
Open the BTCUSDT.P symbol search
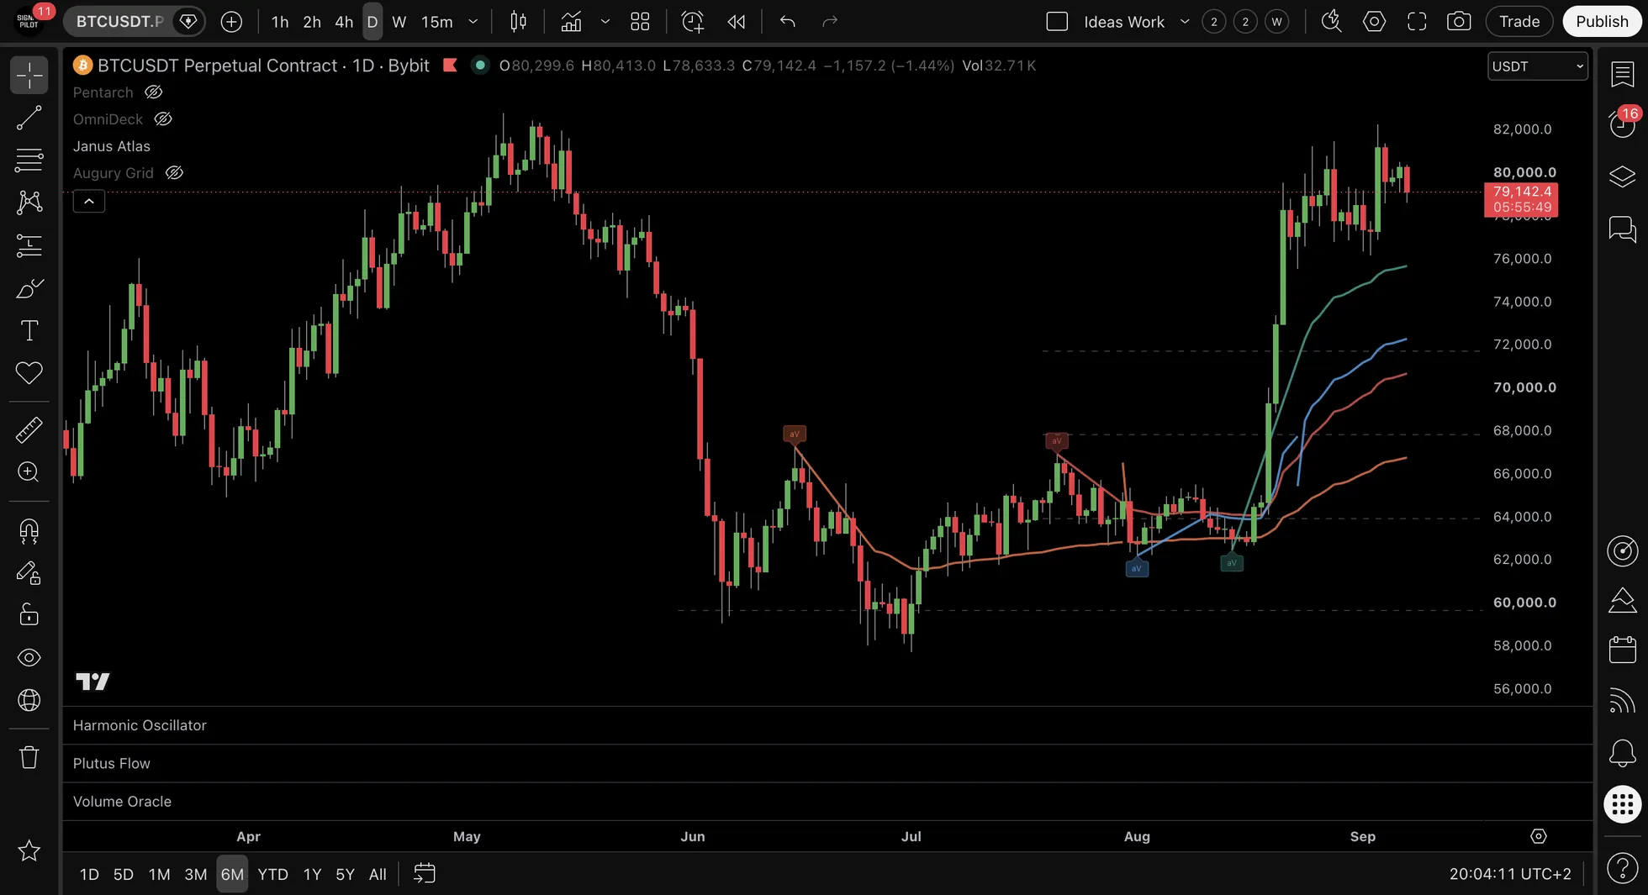tap(119, 22)
